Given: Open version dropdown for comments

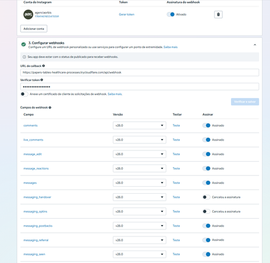Looking at the screenshot, I should click(x=139, y=126).
